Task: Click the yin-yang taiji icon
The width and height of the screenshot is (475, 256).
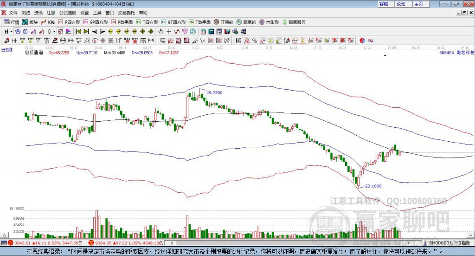Action: coord(362,40)
